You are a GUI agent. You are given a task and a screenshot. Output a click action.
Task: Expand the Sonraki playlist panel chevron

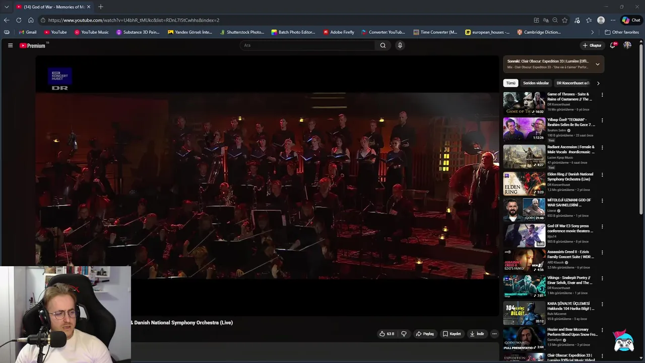click(598, 64)
